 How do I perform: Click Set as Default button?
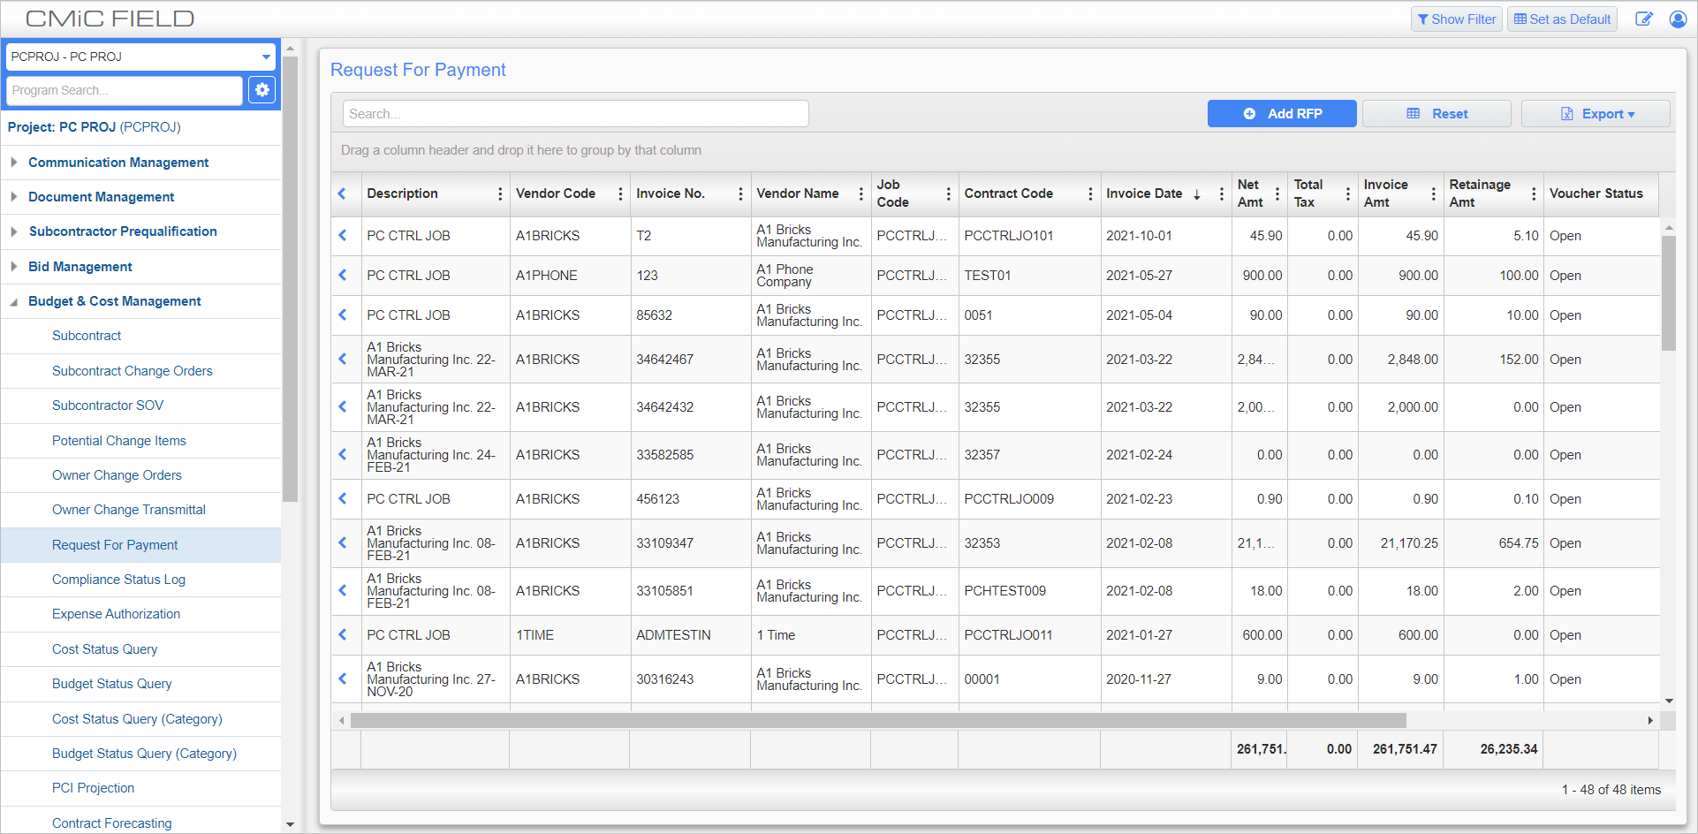pos(1562,19)
